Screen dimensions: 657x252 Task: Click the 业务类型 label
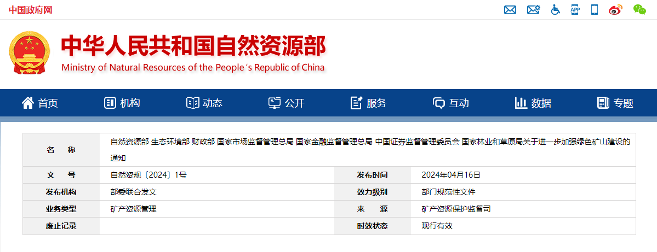(x=61, y=209)
